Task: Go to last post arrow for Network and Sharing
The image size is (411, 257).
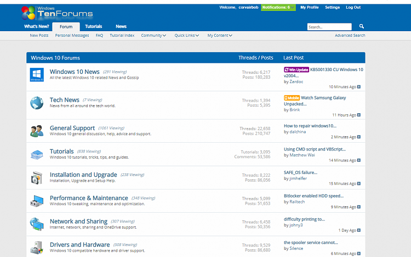Action: (359, 230)
